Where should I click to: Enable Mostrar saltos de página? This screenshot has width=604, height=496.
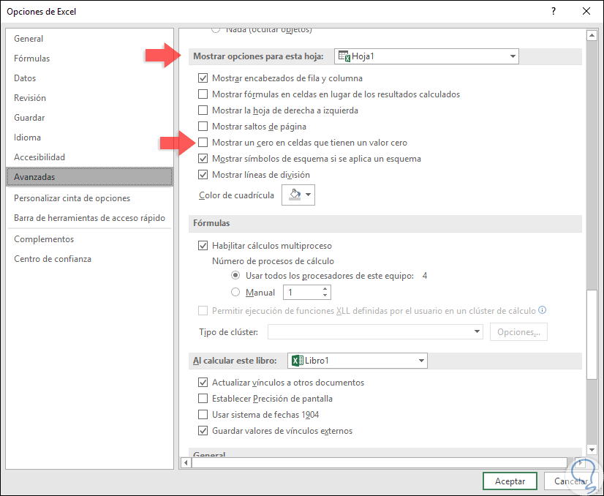pos(203,127)
